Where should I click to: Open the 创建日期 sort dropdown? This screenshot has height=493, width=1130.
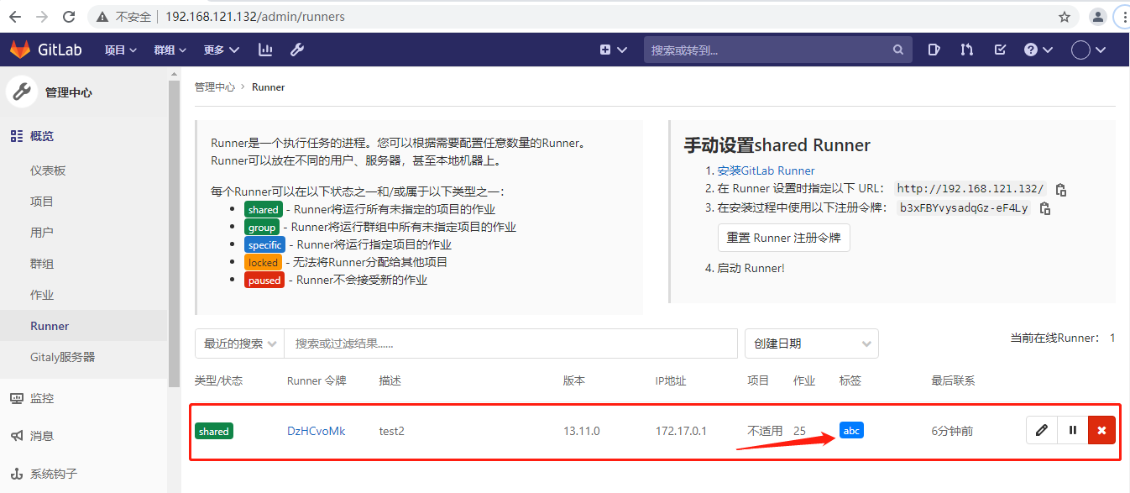(x=812, y=344)
